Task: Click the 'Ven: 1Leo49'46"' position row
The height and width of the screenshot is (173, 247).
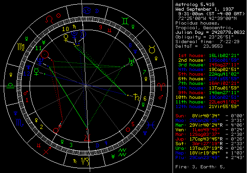Action: (210, 130)
